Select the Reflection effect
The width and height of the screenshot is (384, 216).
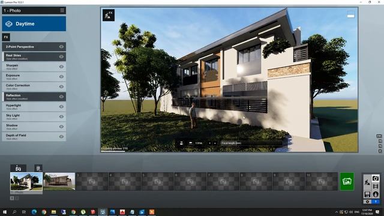34,97
